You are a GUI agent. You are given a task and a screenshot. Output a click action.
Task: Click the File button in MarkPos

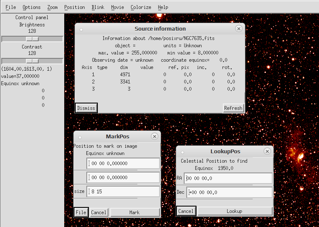(x=81, y=213)
